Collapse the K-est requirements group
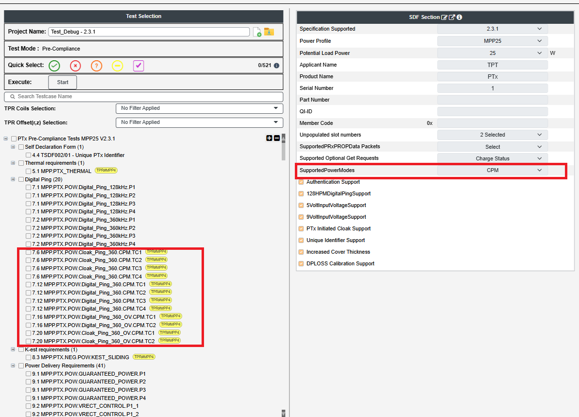This screenshot has width=579, height=417. 13,349
